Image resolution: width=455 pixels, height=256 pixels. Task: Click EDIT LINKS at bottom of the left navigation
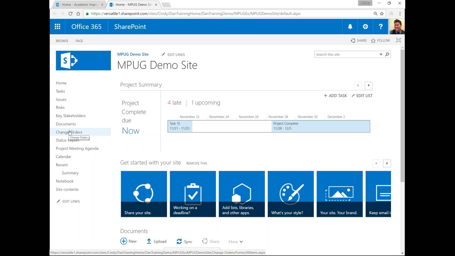68,201
